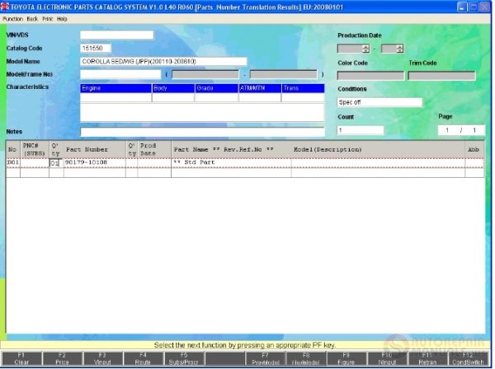Click the Grade column header

point(216,88)
